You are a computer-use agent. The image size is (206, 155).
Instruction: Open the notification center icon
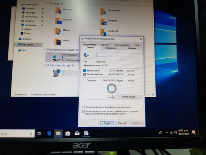pos(194,133)
